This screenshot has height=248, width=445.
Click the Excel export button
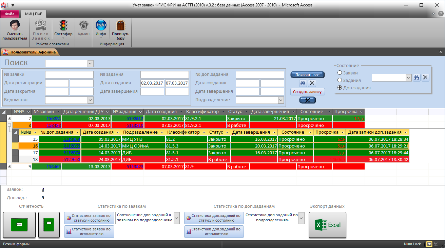(x=327, y=225)
